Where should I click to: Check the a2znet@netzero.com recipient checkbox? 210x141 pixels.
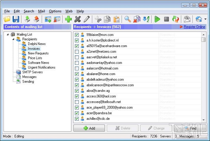(77, 52)
